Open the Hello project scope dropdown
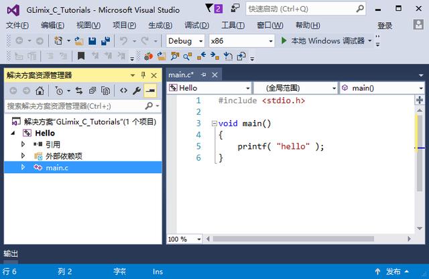The width and height of the screenshot is (429, 279). pos(210,88)
